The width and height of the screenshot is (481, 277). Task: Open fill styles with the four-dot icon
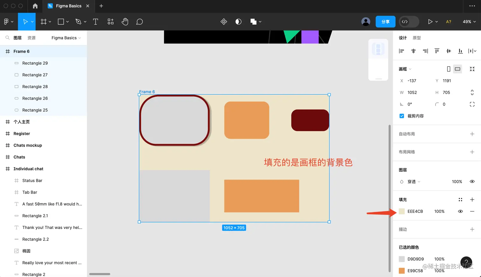[460, 200]
